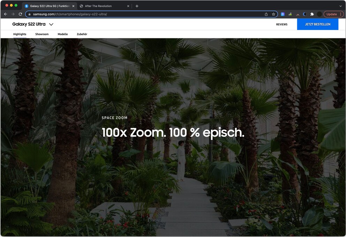Go to the Modelle section
Screen dimensions: 346x237
point(63,34)
